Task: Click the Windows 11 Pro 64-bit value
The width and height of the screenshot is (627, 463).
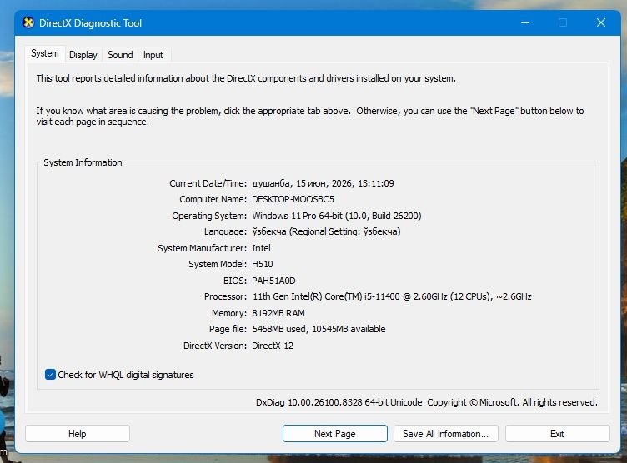Action: 336,216
